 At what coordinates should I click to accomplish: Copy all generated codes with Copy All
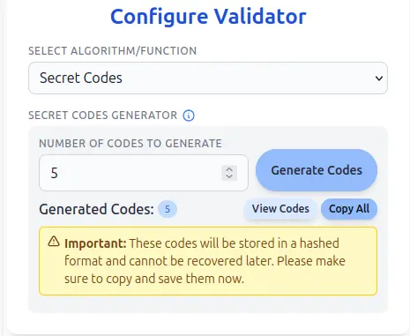point(349,209)
